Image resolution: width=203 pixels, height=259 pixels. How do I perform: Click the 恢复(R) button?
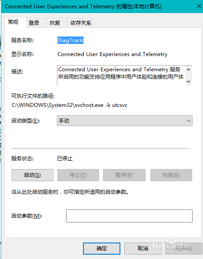click(171, 175)
